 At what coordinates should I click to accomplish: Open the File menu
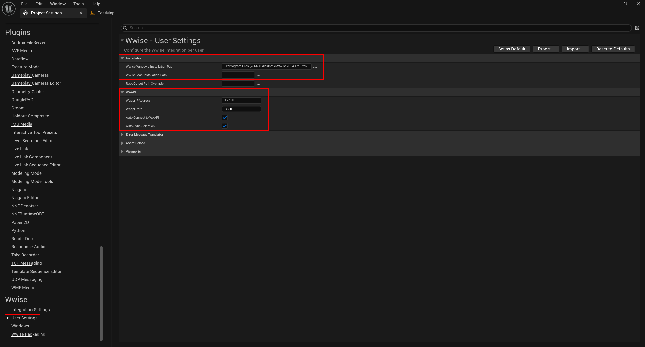24,4
